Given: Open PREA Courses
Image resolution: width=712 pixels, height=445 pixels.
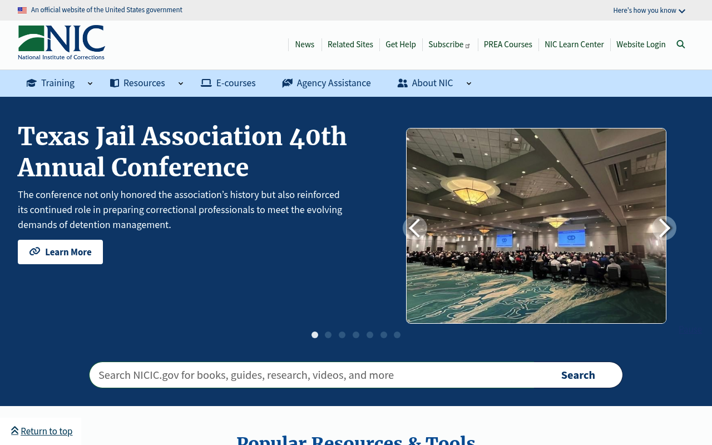Looking at the screenshot, I should click(x=508, y=44).
